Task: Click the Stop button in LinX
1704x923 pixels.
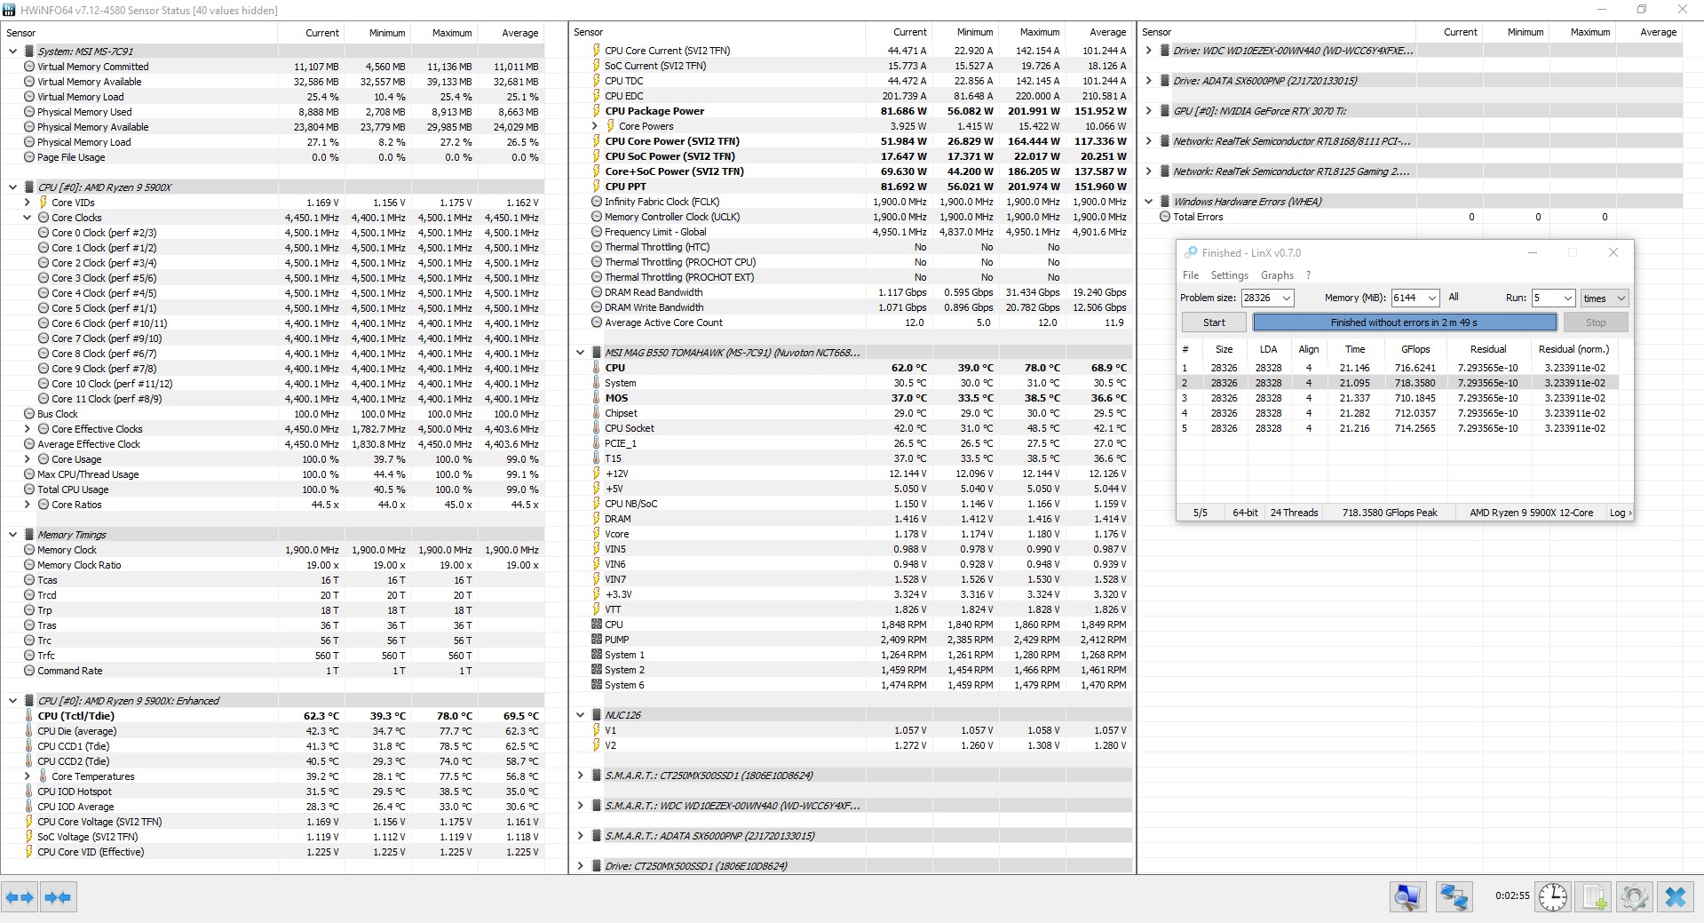Action: [x=1595, y=322]
